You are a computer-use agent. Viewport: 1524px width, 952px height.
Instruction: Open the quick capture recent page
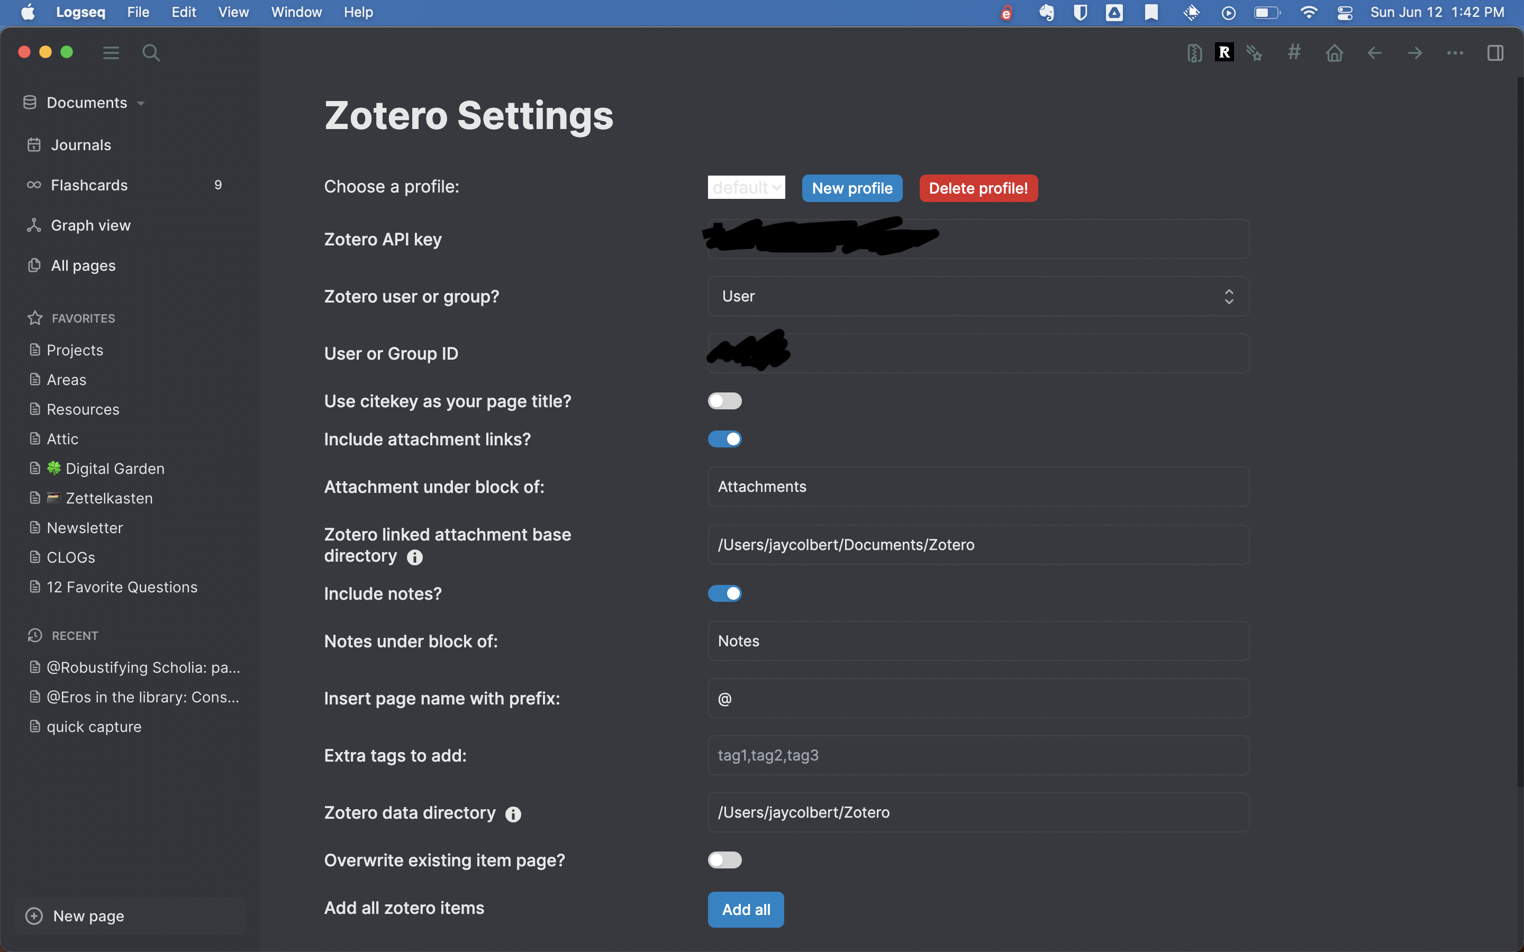(94, 727)
